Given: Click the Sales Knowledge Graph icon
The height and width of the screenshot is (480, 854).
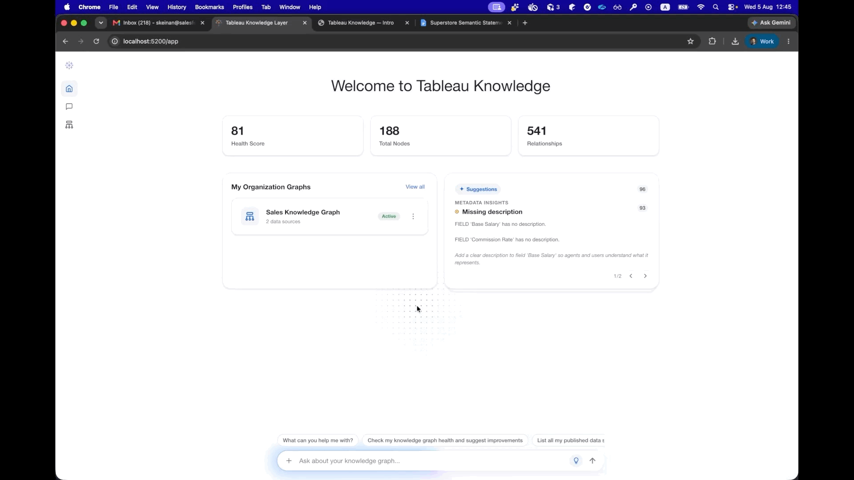Looking at the screenshot, I should [250, 216].
